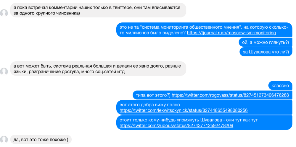Screen dimensions: 296x147
Task: Click the words 'за одного крупного чиновника)'
Action: (x=47, y=14)
